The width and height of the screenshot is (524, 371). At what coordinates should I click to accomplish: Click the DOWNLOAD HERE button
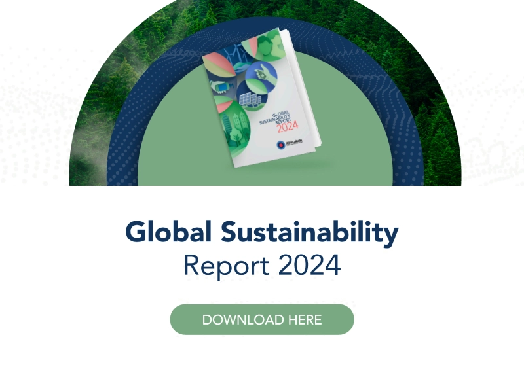click(x=262, y=319)
